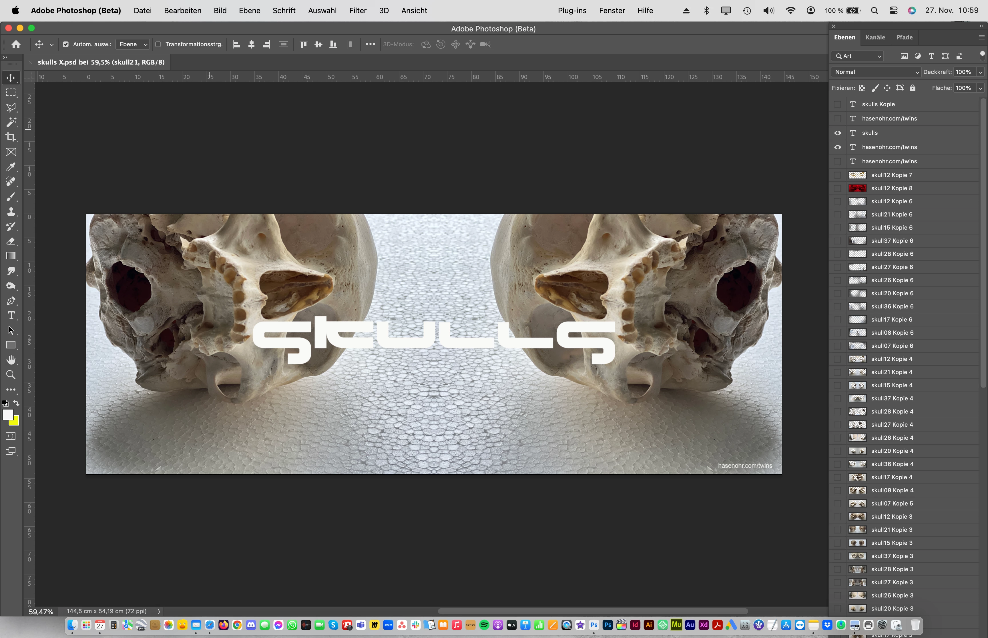Select the Eraser tool
This screenshot has width=988, height=638.
11,241
